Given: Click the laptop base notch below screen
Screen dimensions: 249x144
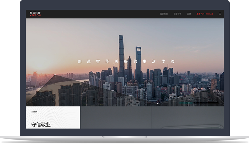Looking at the screenshot, I should 125,137.
